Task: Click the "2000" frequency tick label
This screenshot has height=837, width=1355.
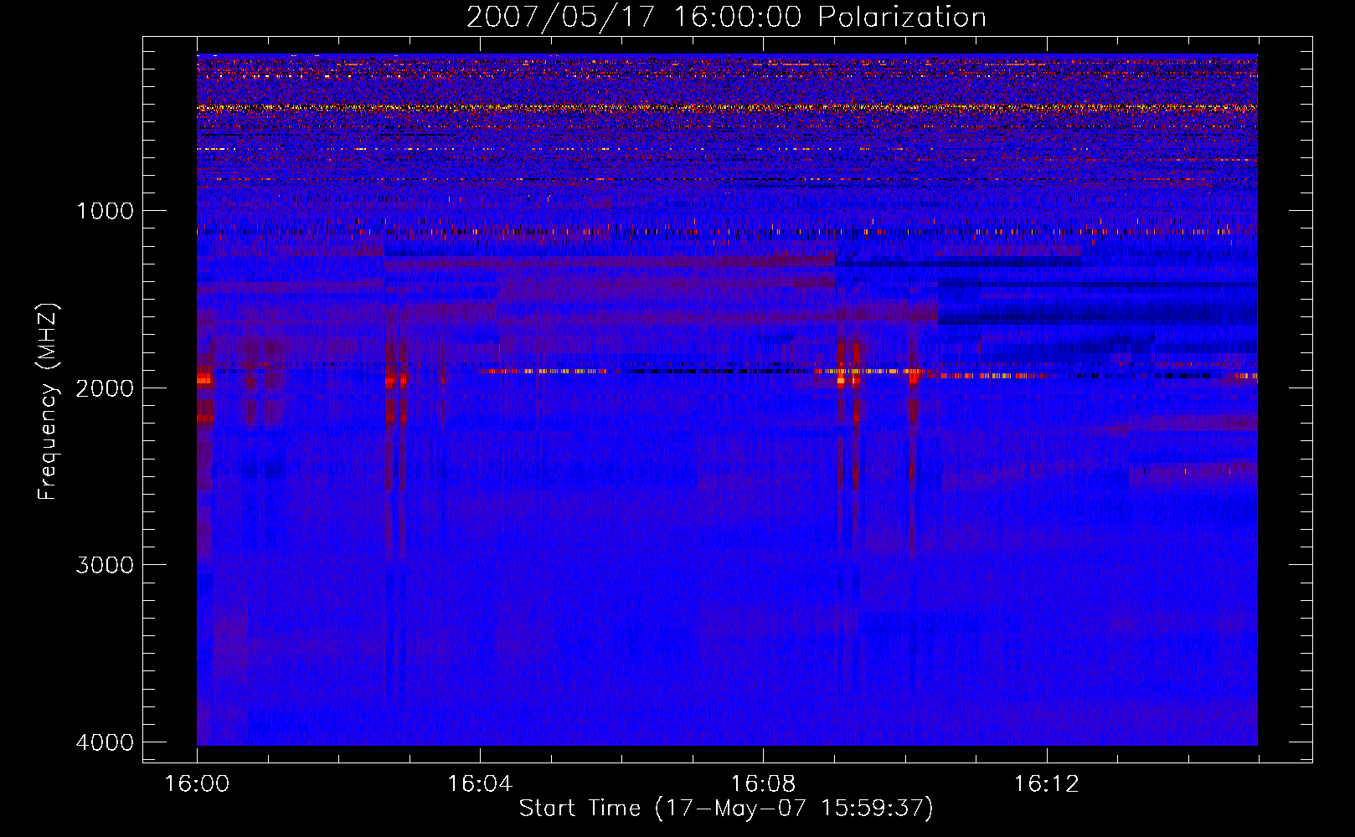Action: [106, 388]
